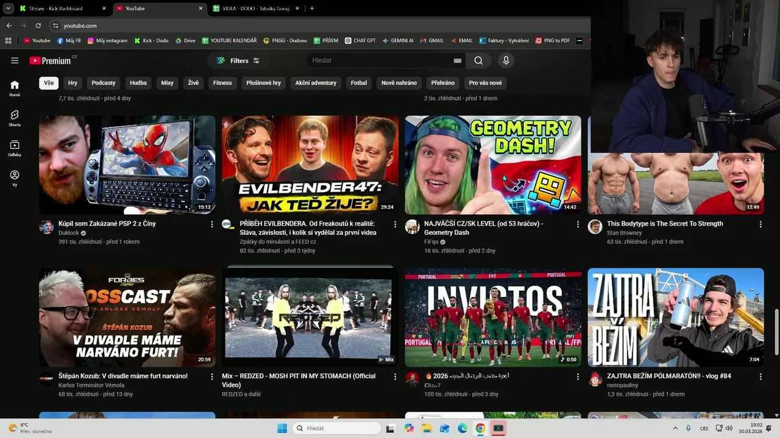Open the rastopauliny channel avatar
780x438 pixels.
pyautogui.click(x=595, y=380)
